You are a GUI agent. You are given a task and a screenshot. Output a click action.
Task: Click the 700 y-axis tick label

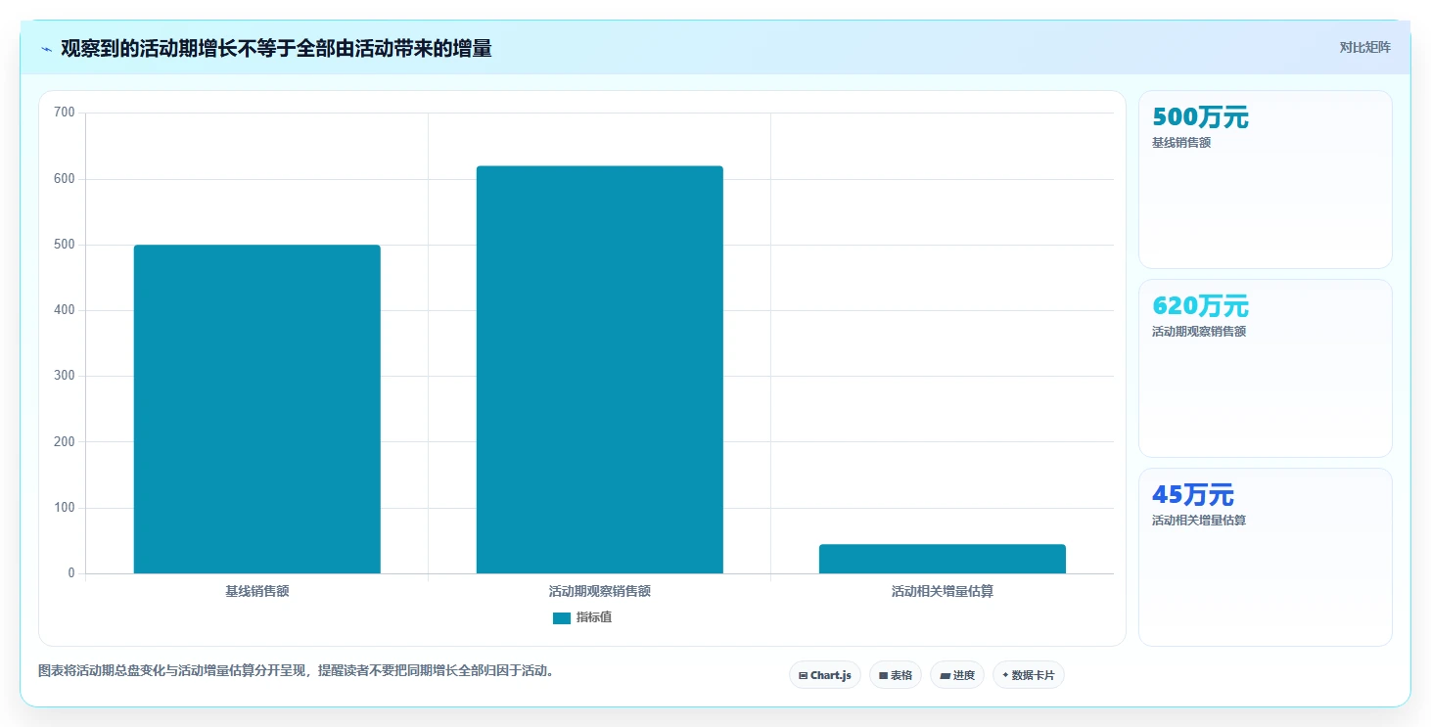coord(65,113)
